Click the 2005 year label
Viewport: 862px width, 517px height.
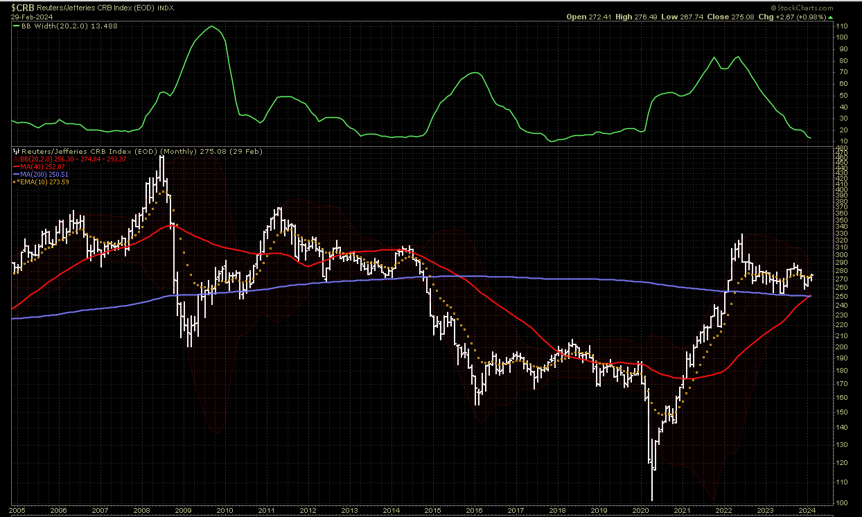coord(17,511)
